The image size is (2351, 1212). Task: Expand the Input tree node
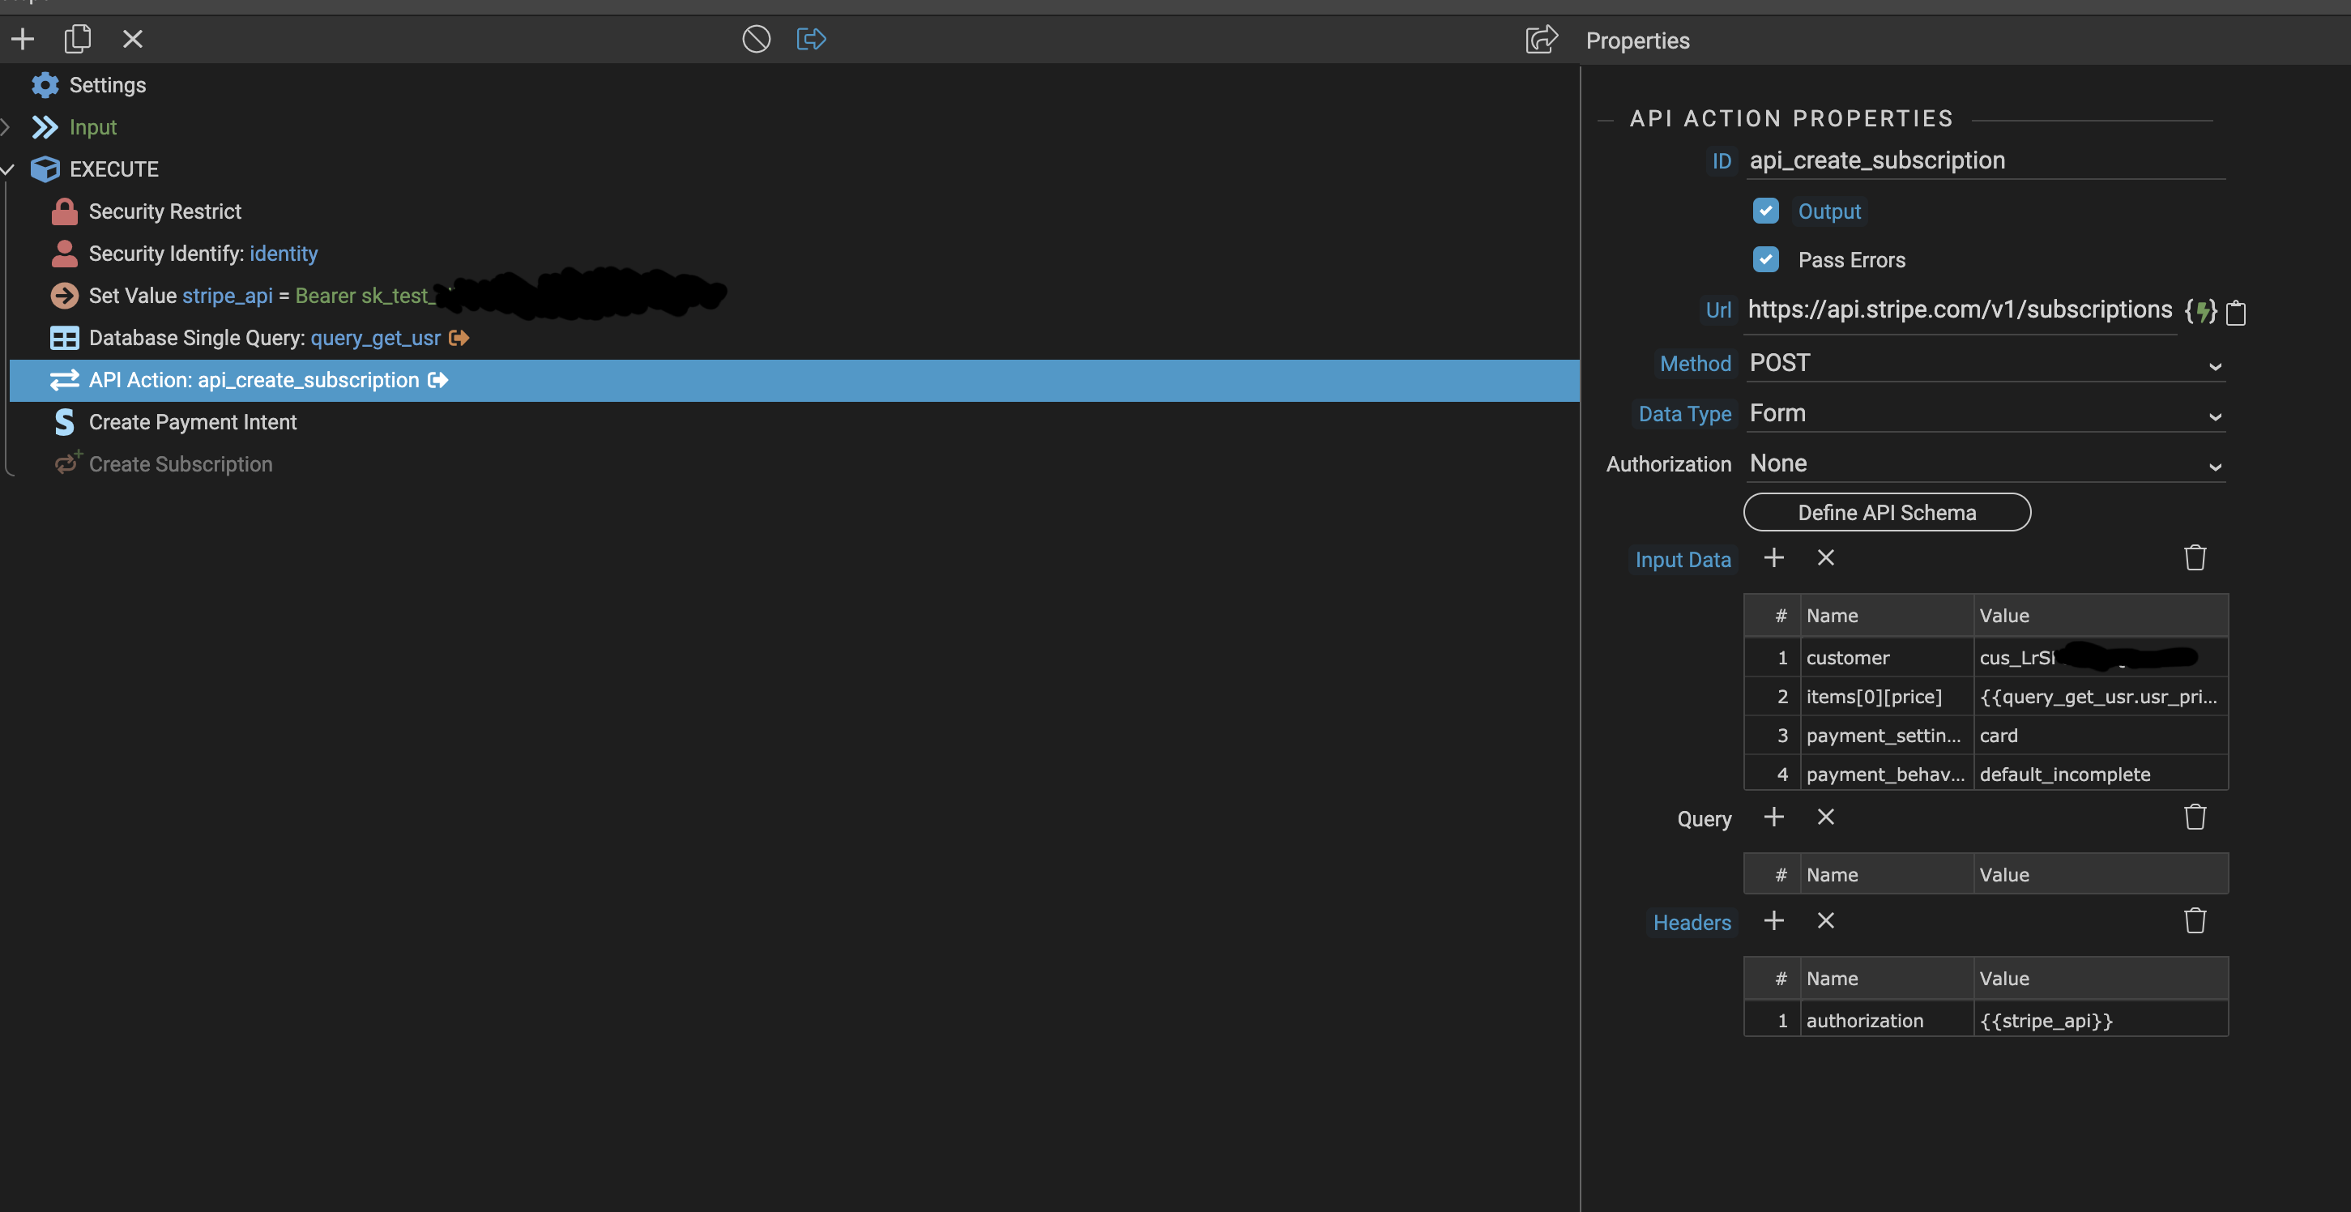[x=6, y=127]
